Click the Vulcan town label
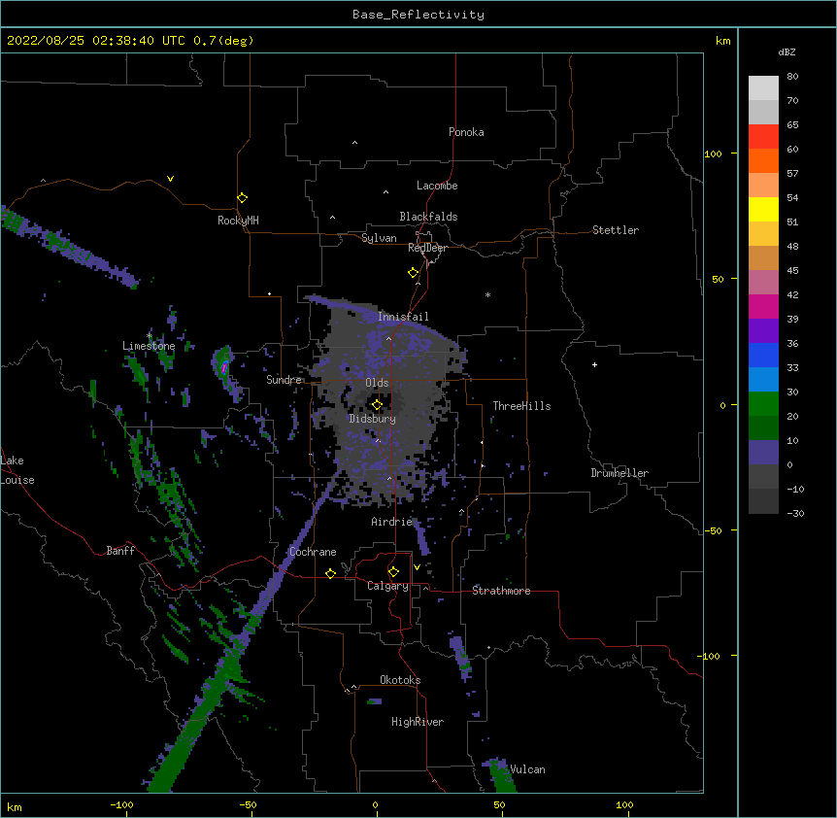The image size is (837, 818). (x=527, y=769)
